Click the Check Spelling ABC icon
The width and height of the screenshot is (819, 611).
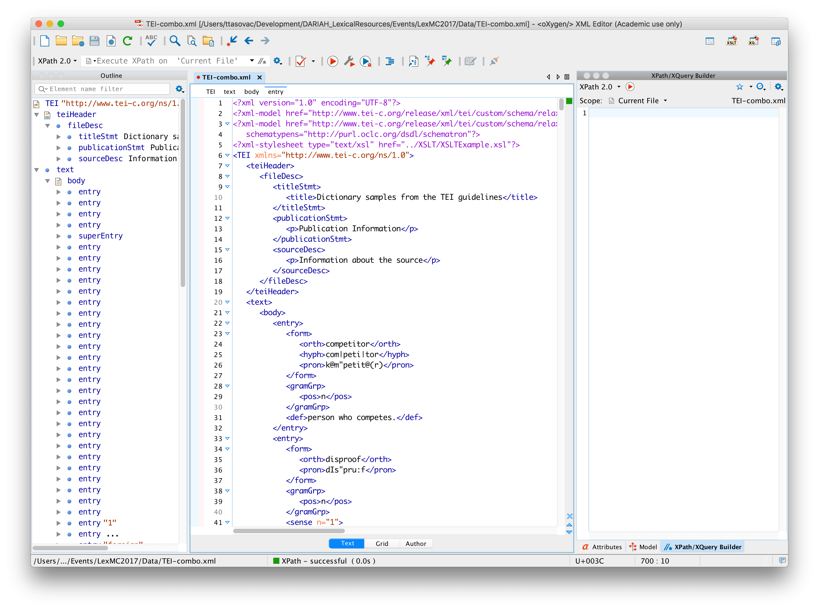(x=151, y=41)
